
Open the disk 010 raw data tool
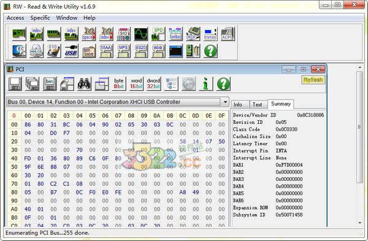pos(54,51)
